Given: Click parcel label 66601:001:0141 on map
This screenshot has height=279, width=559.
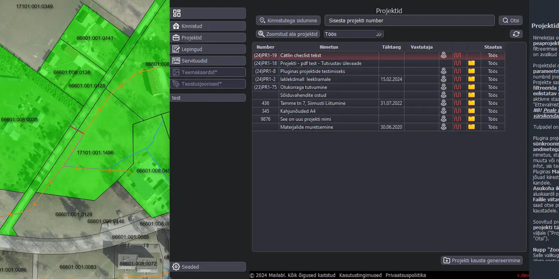Looking at the screenshot, I should pyautogui.click(x=95, y=38).
